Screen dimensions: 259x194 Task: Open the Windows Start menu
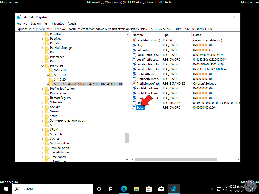pyautogui.click(x=6, y=189)
